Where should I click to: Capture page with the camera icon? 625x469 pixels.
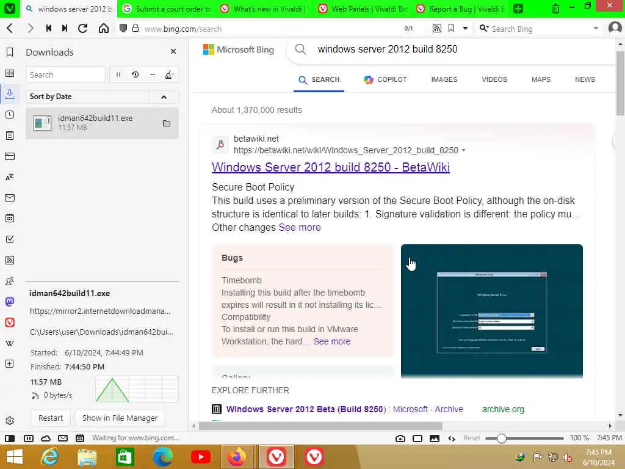tap(400, 438)
